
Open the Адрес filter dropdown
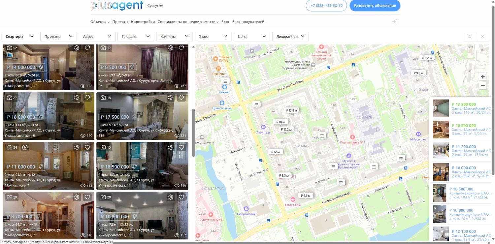point(97,37)
